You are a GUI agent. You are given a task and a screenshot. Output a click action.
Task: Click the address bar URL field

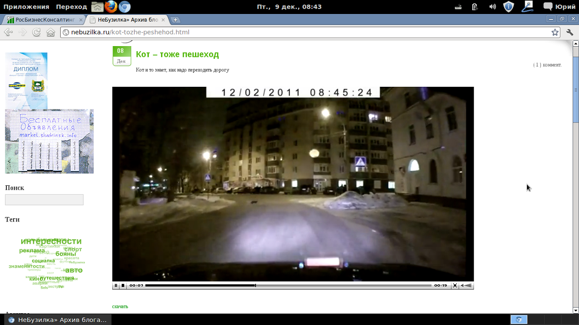[x=310, y=33]
